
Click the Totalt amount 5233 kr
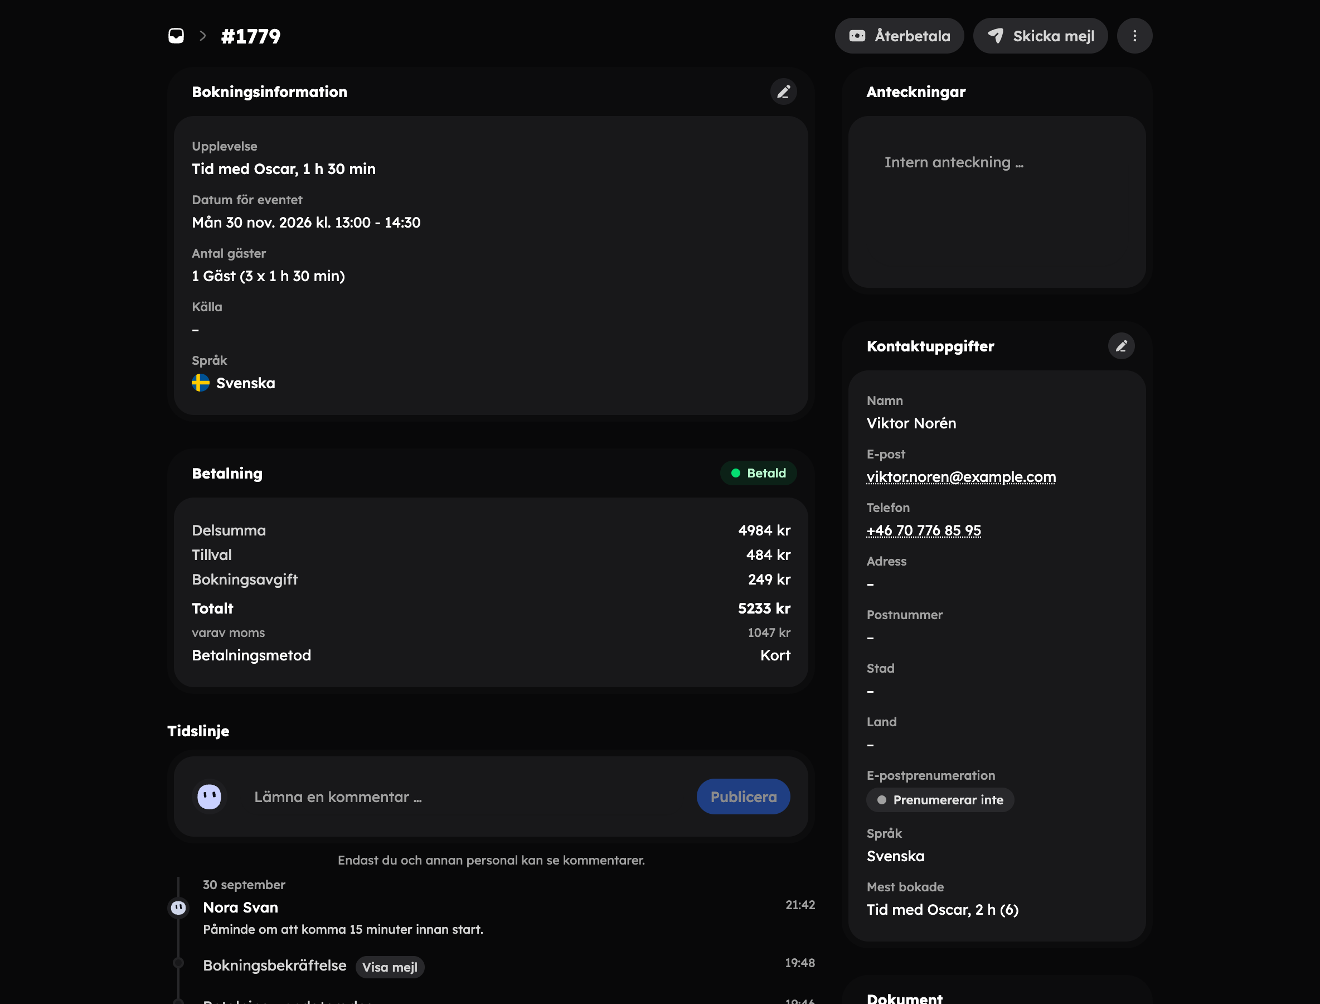click(764, 609)
